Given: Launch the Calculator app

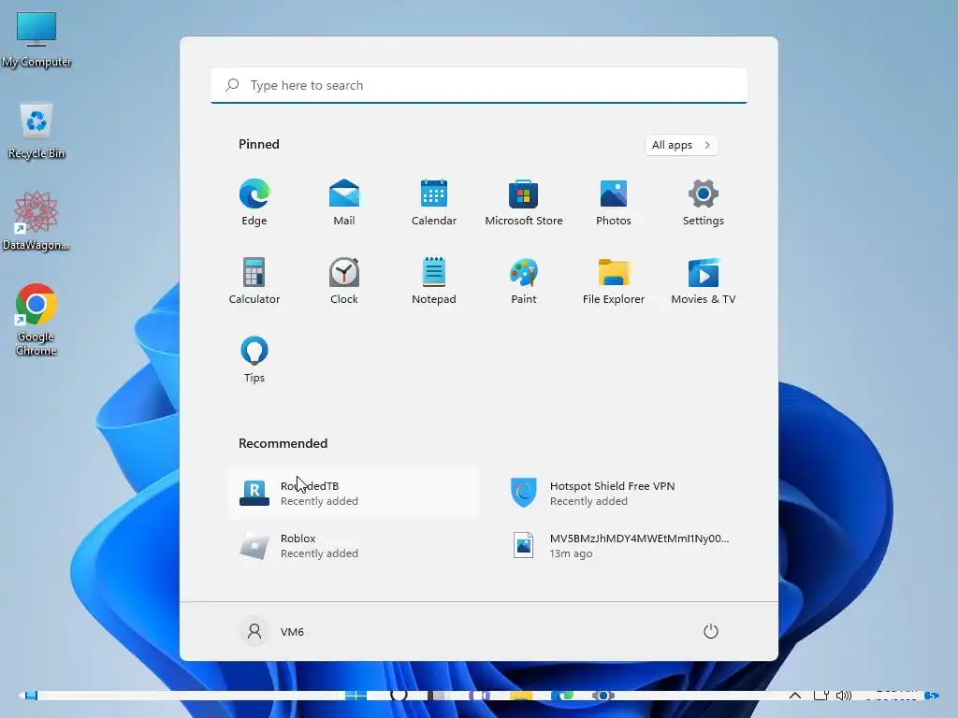Looking at the screenshot, I should coord(254,280).
